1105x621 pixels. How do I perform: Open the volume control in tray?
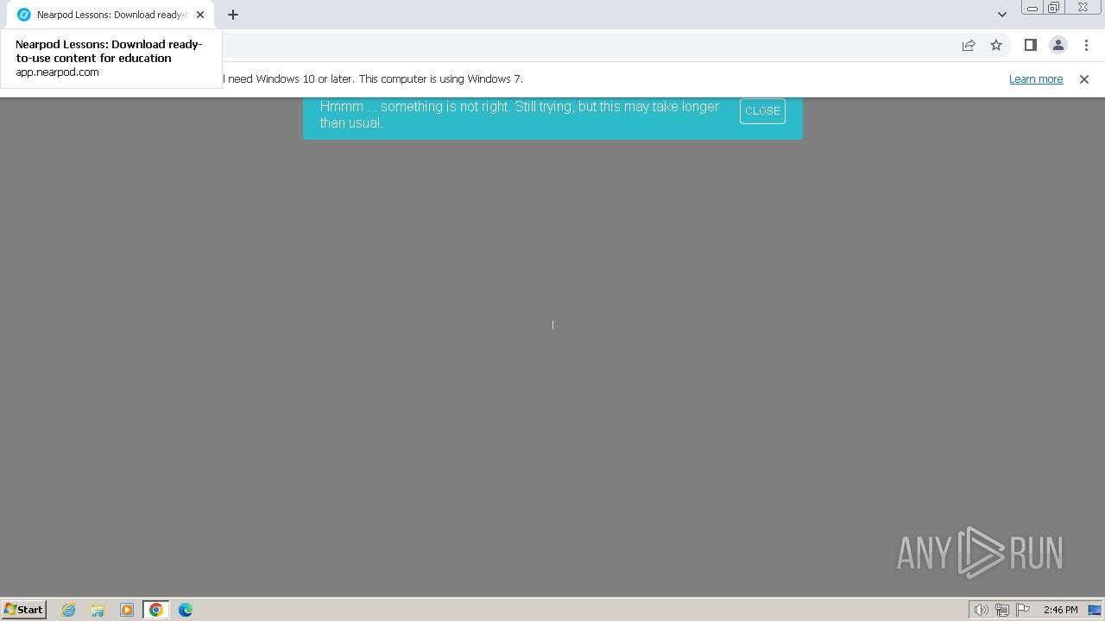pos(981,610)
